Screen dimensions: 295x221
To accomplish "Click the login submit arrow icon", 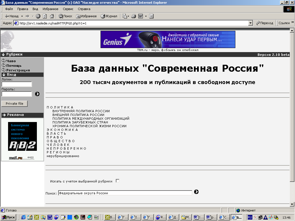I will click(37, 94).
